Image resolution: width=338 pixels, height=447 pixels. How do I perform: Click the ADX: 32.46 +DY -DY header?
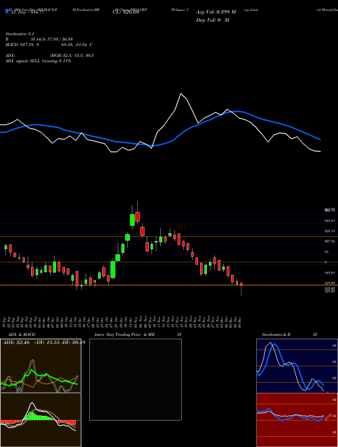44,342
